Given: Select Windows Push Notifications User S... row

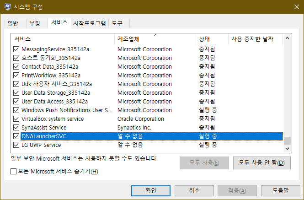Looking at the screenshot, I should point(67,110).
